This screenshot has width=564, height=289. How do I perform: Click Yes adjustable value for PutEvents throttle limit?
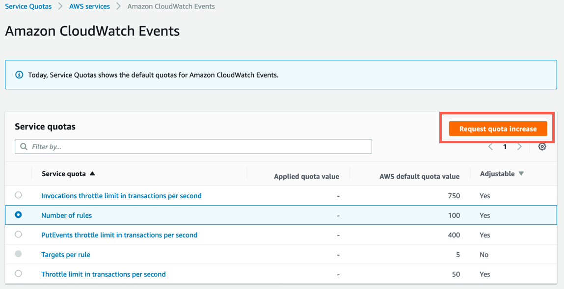pyautogui.click(x=485, y=235)
